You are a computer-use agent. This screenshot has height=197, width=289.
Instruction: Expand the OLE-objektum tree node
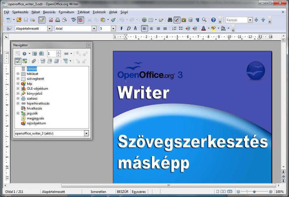pyautogui.click(x=18, y=88)
